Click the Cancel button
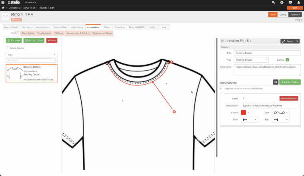 [x=283, y=14]
